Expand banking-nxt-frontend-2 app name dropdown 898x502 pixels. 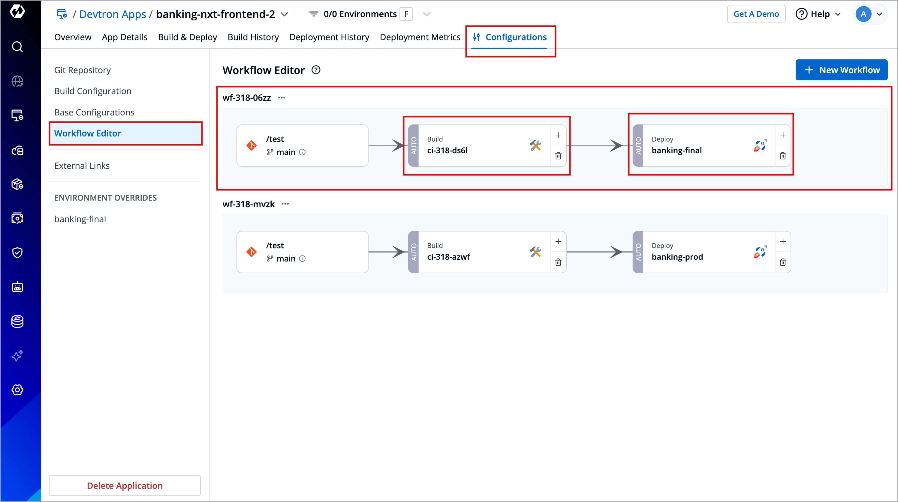[285, 14]
